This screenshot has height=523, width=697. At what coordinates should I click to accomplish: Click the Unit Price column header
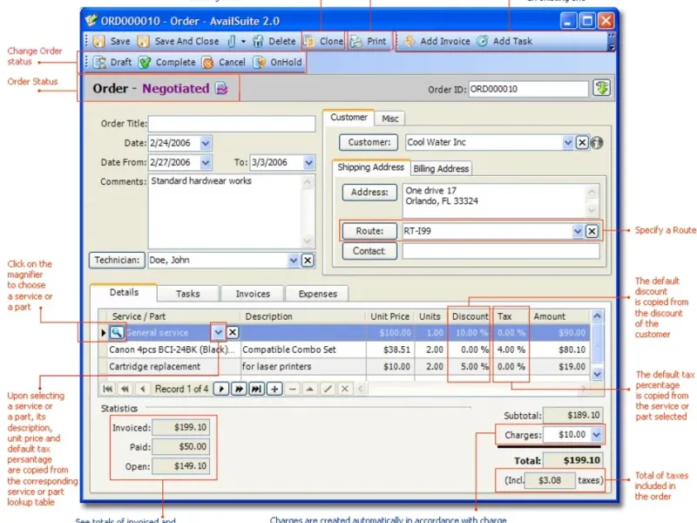[389, 316]
